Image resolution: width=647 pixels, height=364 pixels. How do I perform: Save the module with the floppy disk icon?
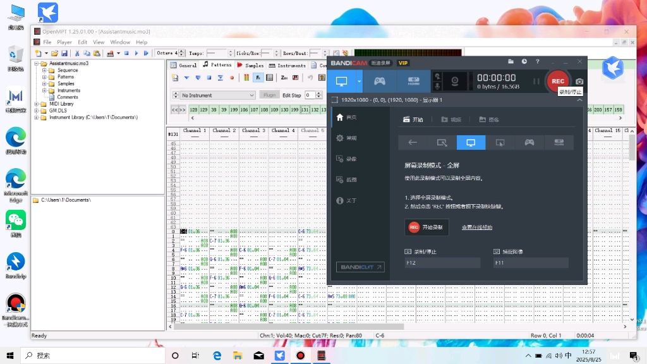(x=64, y=53)
